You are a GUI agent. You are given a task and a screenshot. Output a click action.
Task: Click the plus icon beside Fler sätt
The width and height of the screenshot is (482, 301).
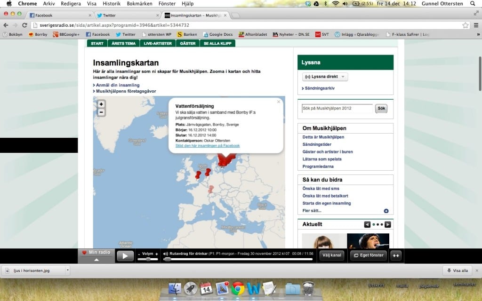pos(386,211)
